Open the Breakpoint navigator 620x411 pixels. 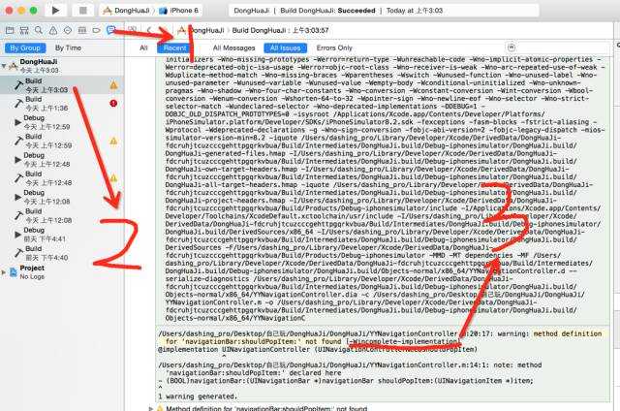click(x=97, y=30)
